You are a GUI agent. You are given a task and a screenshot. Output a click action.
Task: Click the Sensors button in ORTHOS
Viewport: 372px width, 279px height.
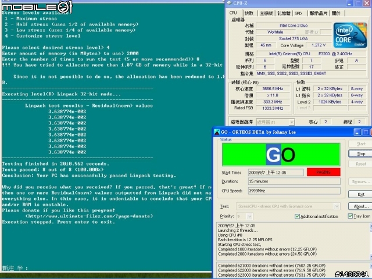coord(360,181)
